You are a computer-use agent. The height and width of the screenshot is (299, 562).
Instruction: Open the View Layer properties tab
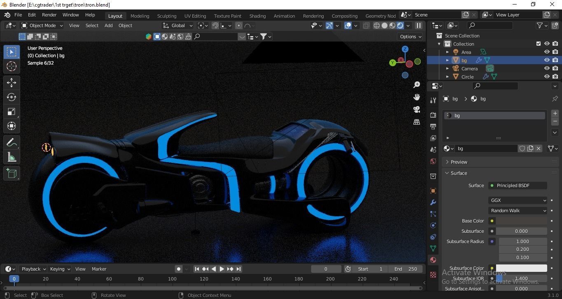[x=433, y=138]
